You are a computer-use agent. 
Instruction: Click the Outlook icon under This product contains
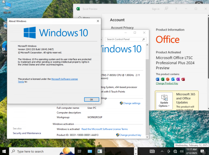(173, 79)
